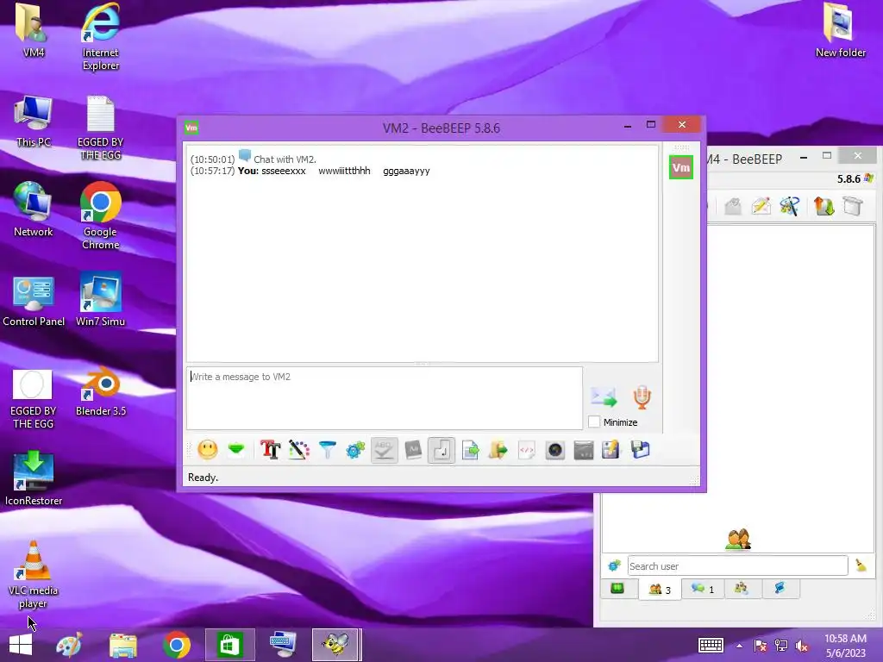
Task: Open Chrome from the taskbar
Action: pos(176,645)
